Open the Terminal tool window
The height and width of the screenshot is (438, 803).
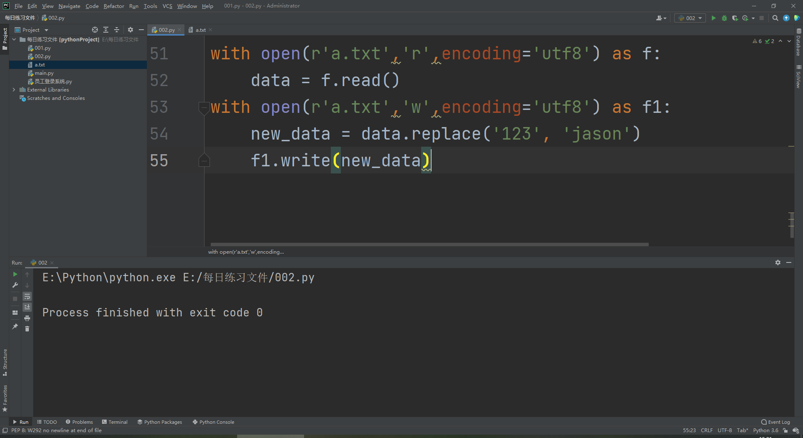coord(115,422)
